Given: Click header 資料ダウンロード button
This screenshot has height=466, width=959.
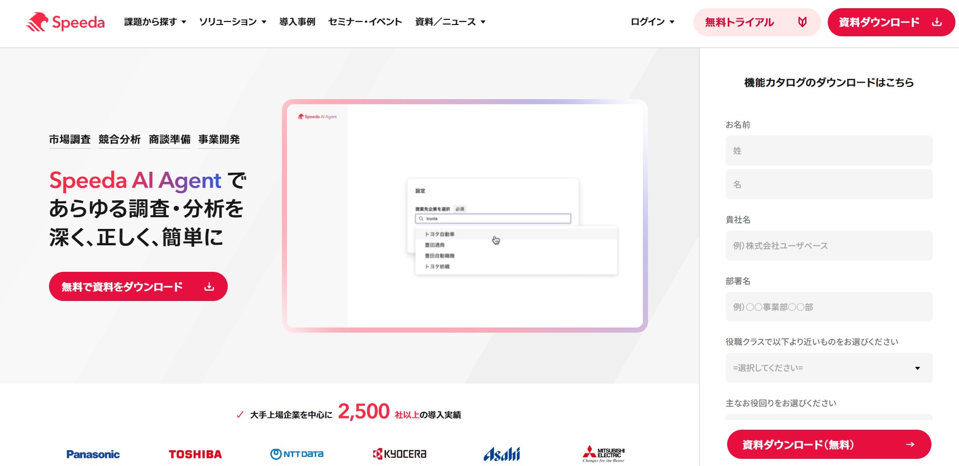Looking at the screenshot, I should tap(891, 22).
